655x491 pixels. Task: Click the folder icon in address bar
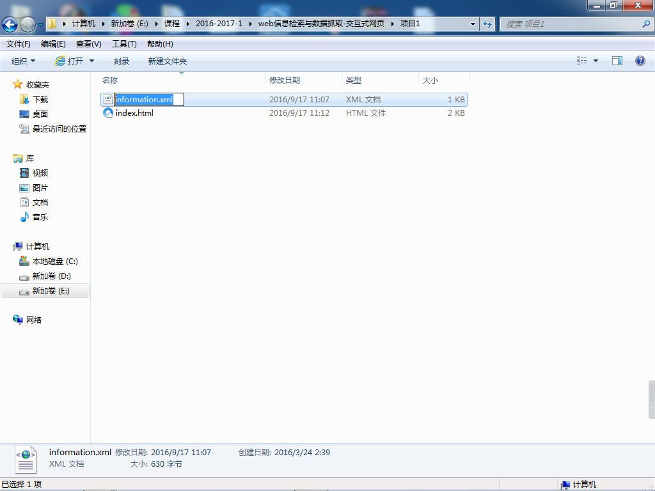click(x=52, y=24)
